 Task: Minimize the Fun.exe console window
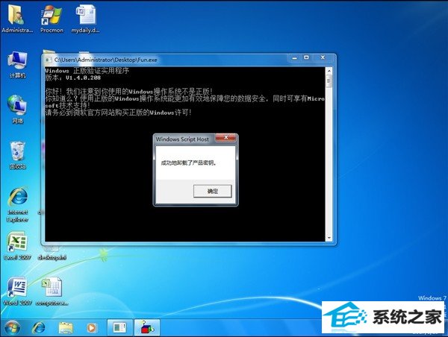(295, 57)
